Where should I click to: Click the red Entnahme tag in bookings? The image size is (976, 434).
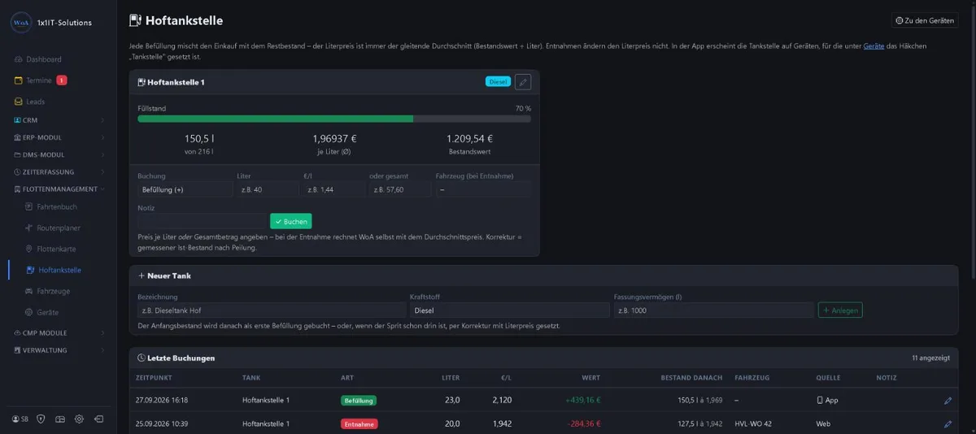(359, 424)
